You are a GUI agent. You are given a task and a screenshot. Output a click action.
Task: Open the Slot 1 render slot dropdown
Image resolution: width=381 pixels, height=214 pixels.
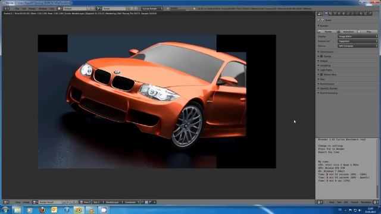point(98,202)
